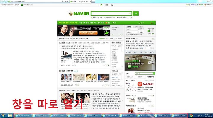Open the dropdown arrow inside the Naver search box
Viewport: 213px width, 118px height.
(130, 13)
